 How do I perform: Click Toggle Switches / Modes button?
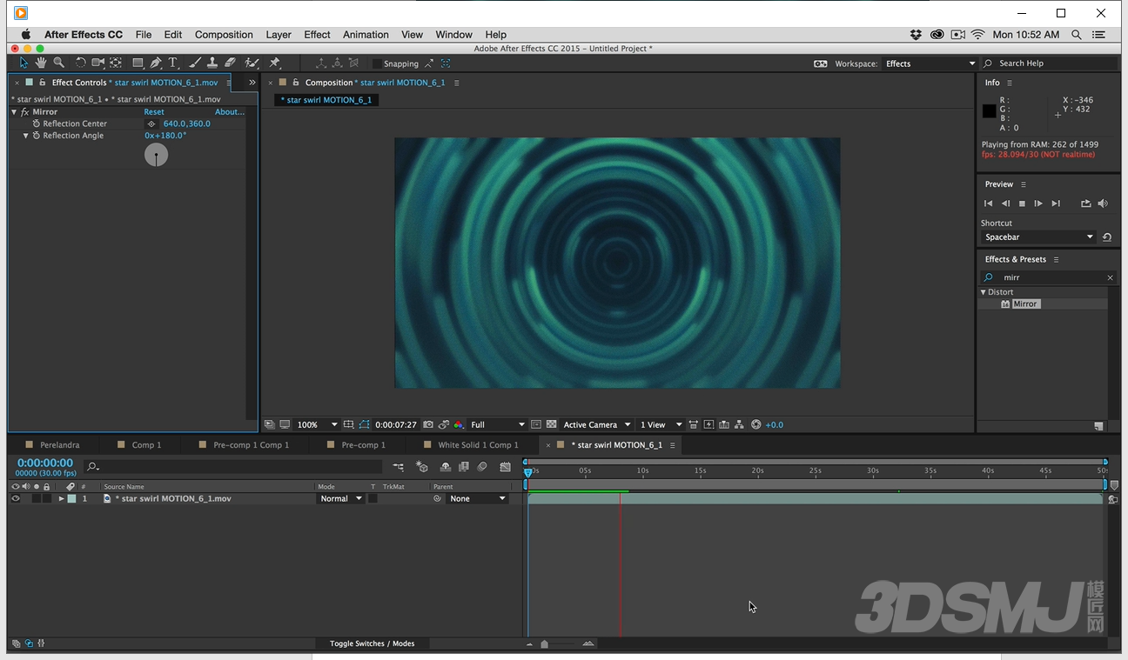(372, 643)
